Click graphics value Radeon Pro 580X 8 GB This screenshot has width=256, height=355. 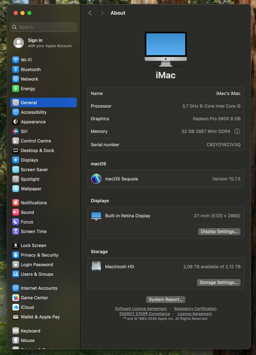click(x=217, y=119)
